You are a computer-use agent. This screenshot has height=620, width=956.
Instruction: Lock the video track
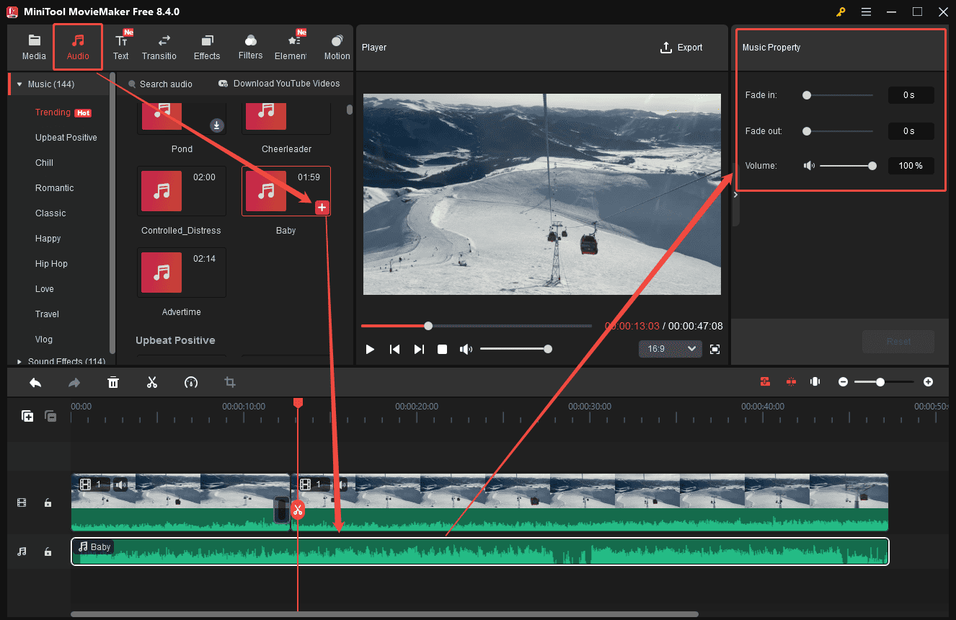[48, 502]
